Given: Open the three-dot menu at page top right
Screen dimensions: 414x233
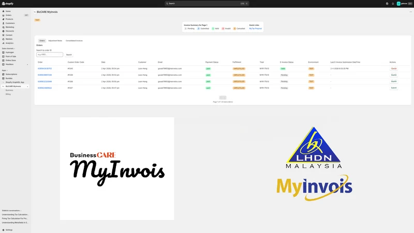Looking at the screenshot, I should (x=410, y=12).
